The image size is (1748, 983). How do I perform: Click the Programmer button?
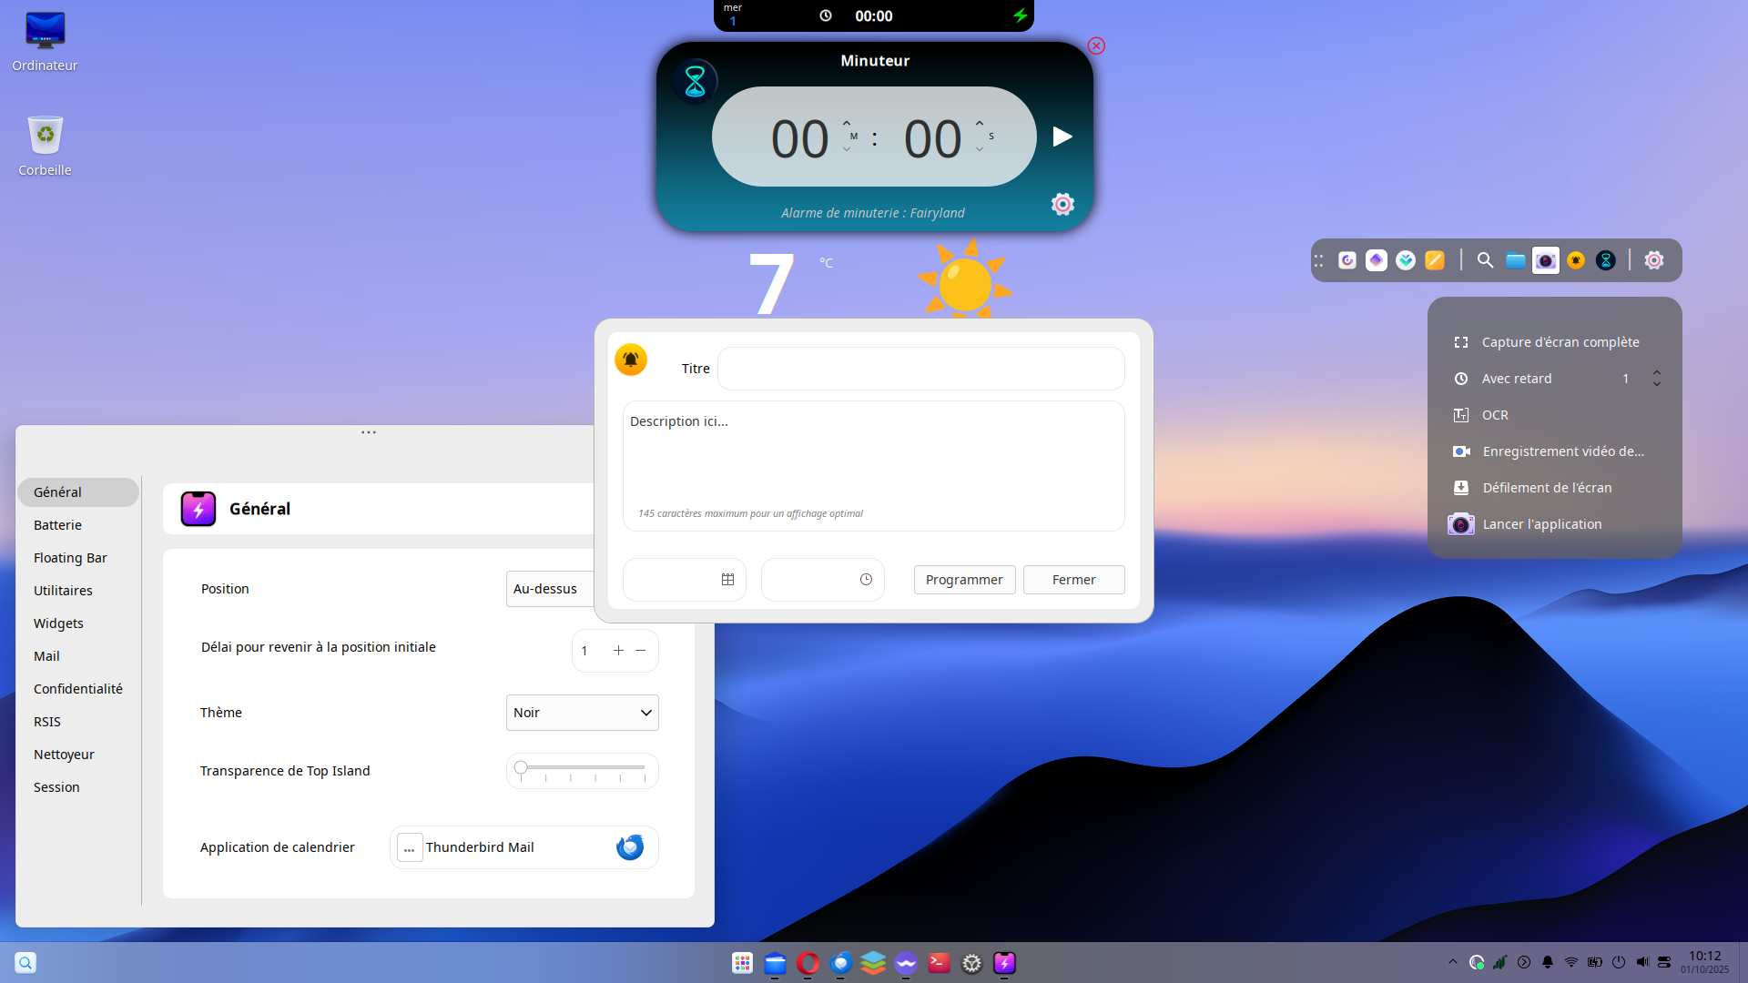(964, 580)
